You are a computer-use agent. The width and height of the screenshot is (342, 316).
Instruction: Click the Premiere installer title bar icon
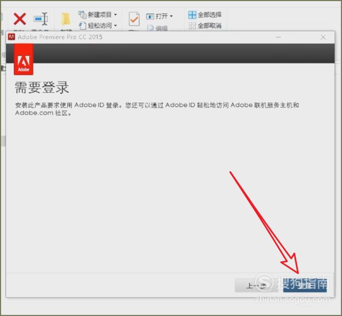click(x=11, y=37)
